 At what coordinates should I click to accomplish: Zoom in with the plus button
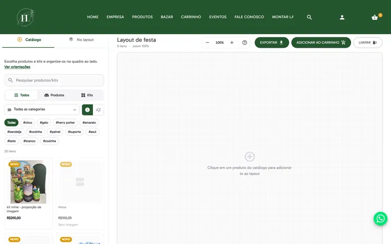coord(232,43)
